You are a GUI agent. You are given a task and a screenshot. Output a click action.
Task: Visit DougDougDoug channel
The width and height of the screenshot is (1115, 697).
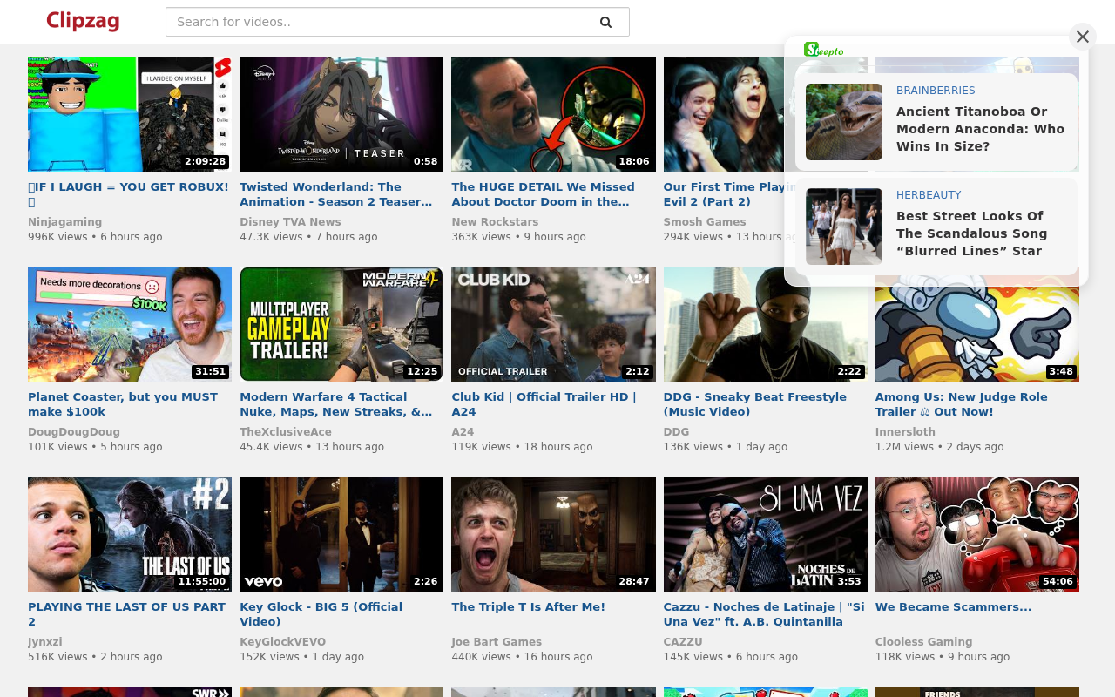[x=74, y=432]
